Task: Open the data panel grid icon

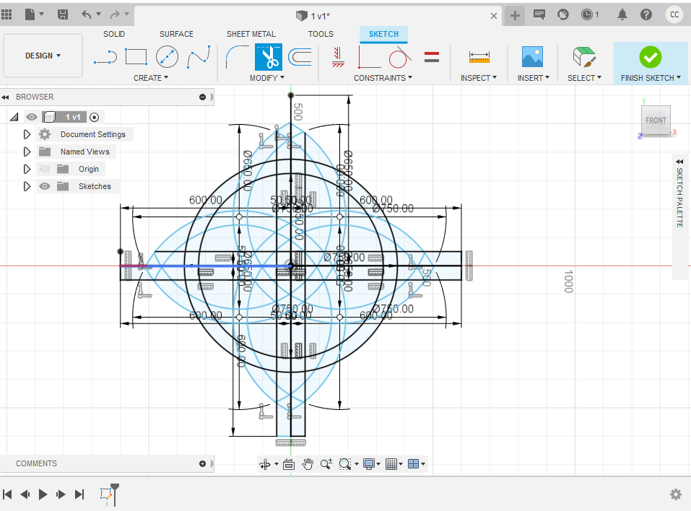Action: coord(6,14)
